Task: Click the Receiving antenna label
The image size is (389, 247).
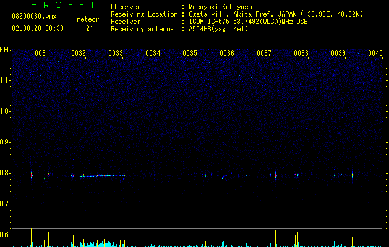Action: click(x=142, y=29)
